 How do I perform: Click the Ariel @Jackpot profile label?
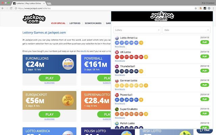pos(208,3)
